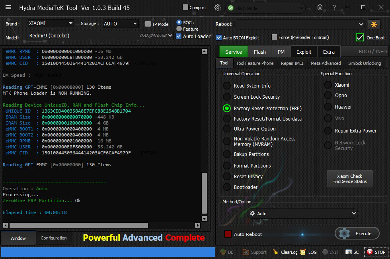Open the LOG icon

click(x=303, y=252)
